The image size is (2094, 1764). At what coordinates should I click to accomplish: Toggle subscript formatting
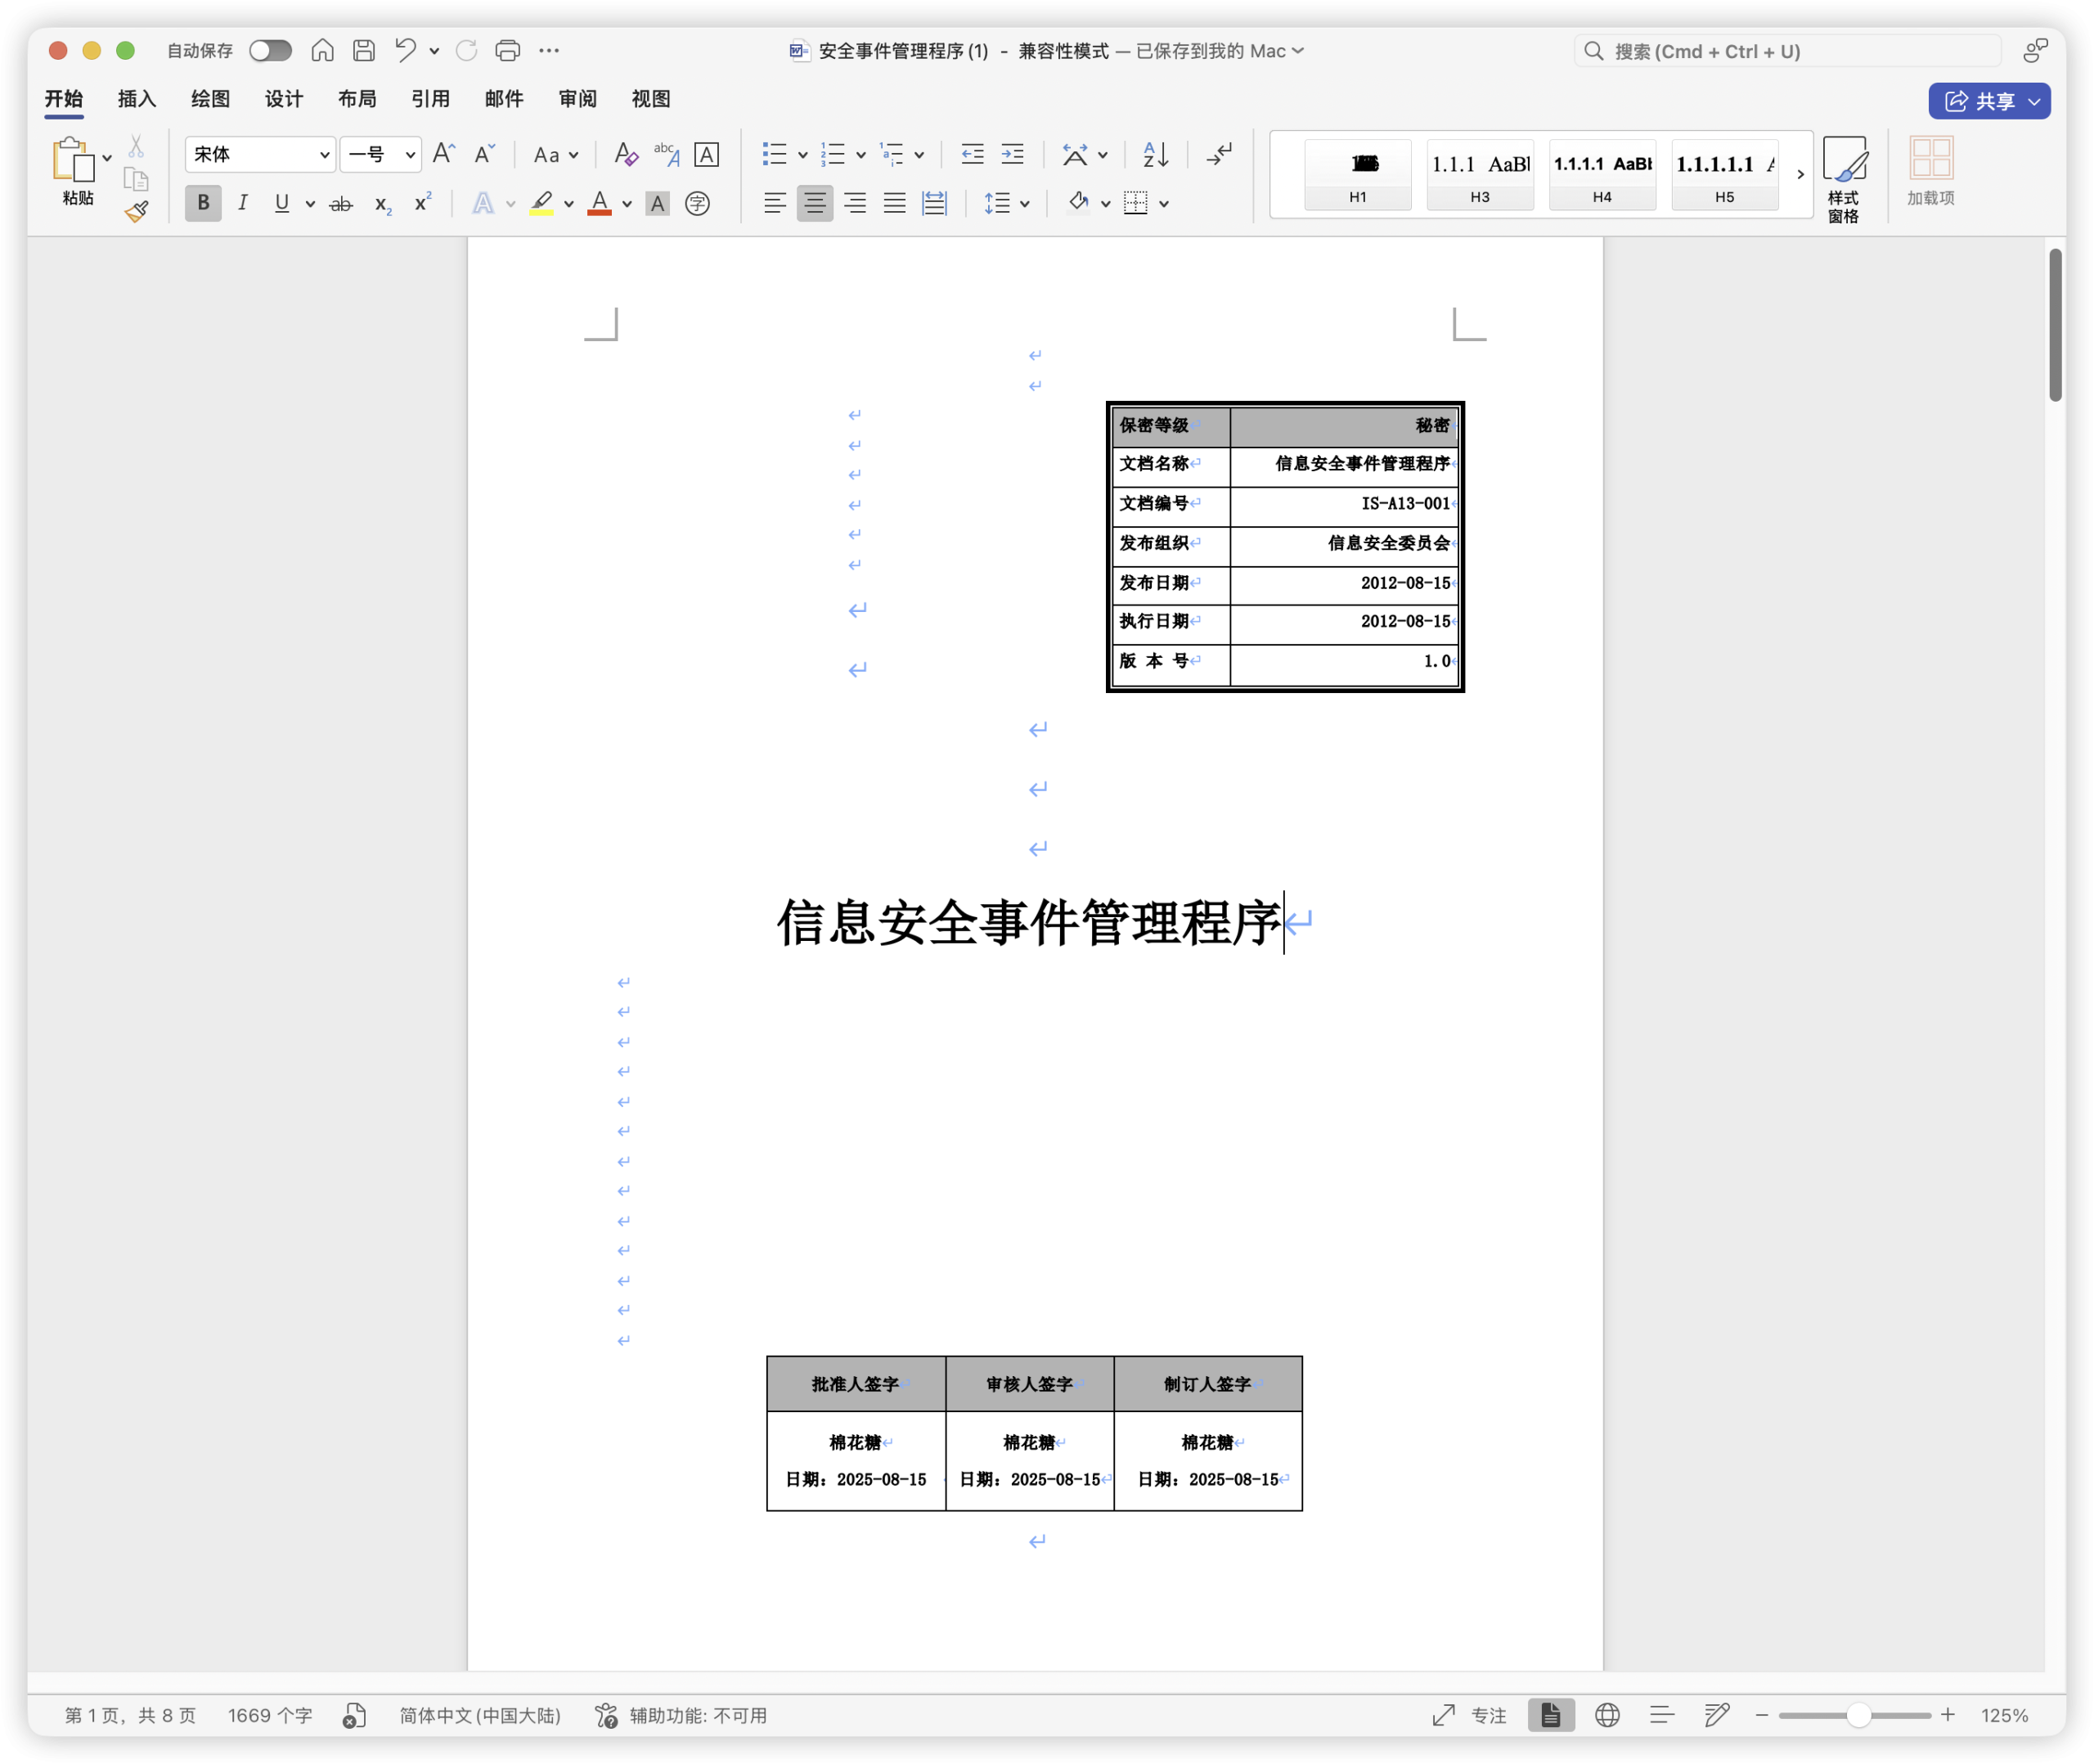click(x=381, y=204)
